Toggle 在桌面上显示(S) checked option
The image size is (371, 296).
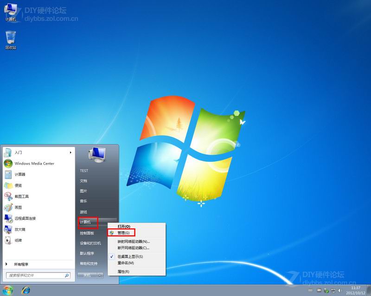click(136, 256)
